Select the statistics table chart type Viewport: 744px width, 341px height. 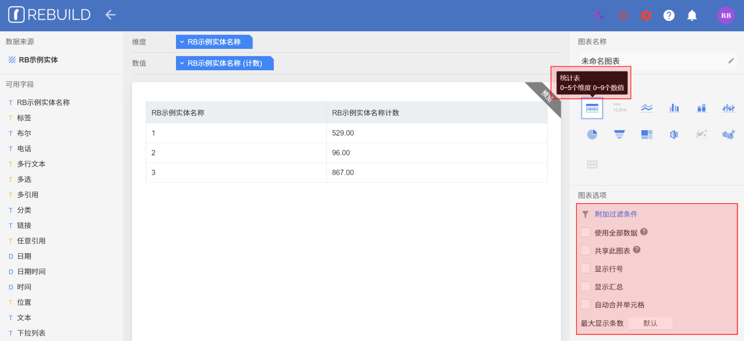click(x=592, y=108)
